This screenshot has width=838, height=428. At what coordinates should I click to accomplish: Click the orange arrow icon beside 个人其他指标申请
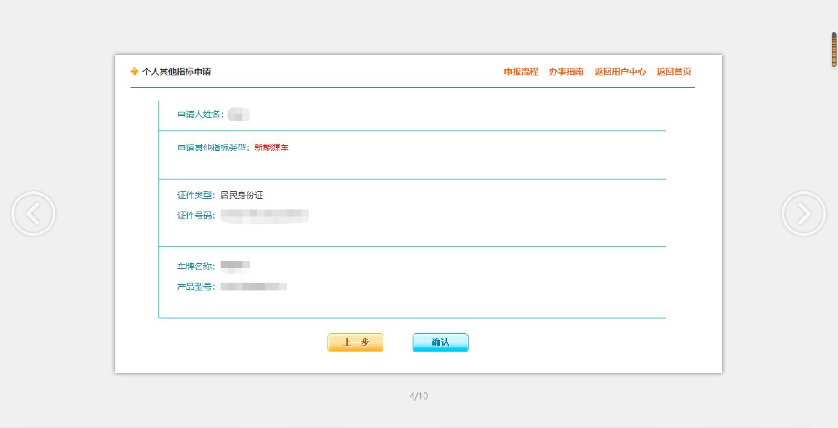tap(134, 71)
